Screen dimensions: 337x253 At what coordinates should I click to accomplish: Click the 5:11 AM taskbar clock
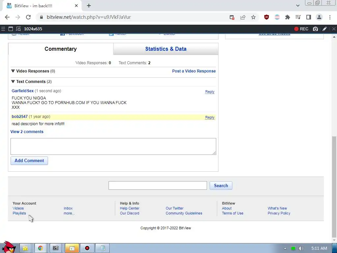click(x=319, y=248)
